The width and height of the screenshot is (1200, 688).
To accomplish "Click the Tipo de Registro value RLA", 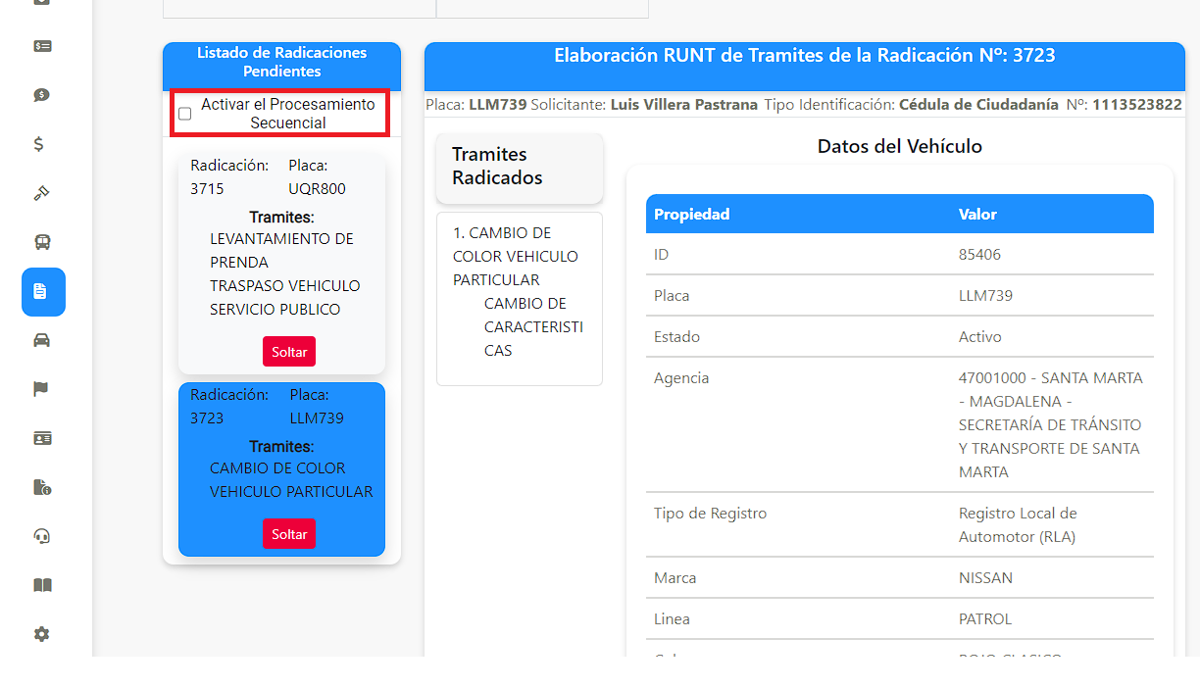I will [1018, 525].
